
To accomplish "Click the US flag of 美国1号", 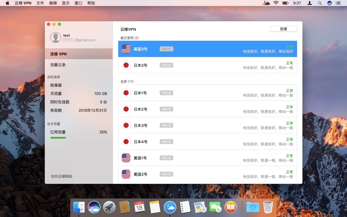I will 126,158.
